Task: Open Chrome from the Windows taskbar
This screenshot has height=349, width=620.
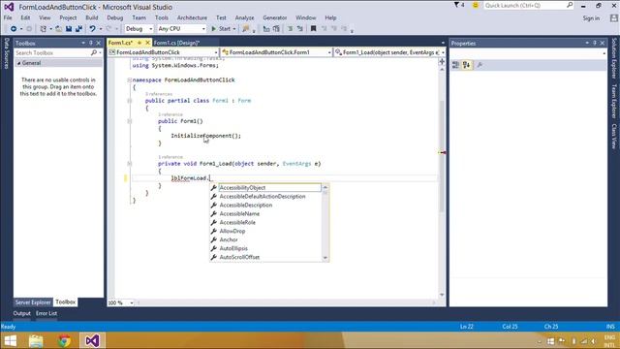Action: (x=64, y=340)
